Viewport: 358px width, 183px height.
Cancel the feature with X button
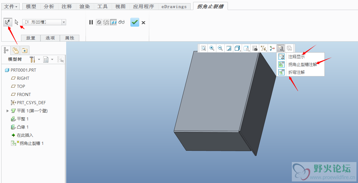pos(143,22)
